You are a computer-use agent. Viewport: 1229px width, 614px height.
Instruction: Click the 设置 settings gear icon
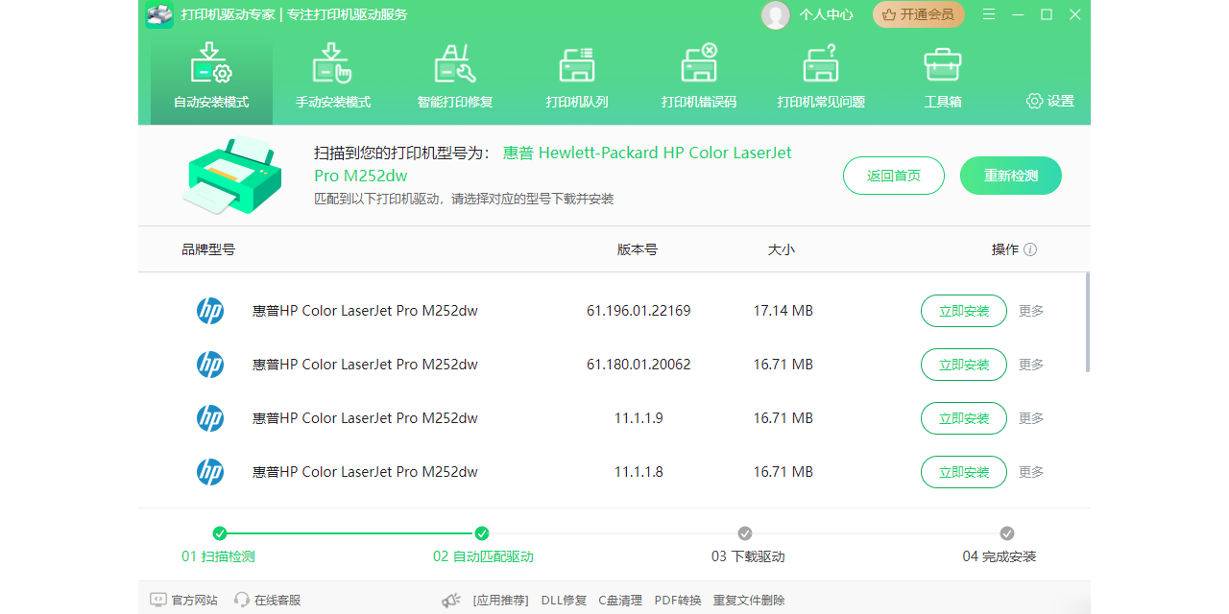tap(1034, 101)
